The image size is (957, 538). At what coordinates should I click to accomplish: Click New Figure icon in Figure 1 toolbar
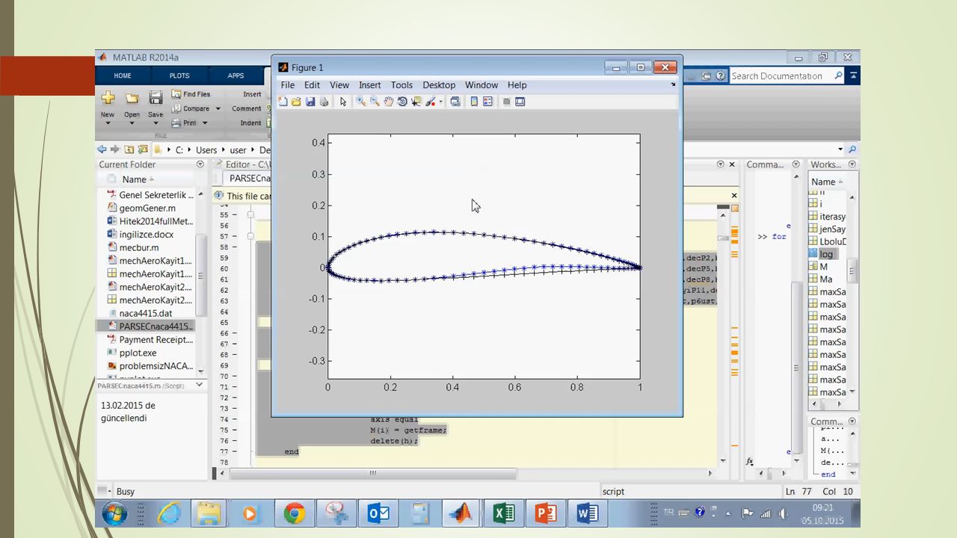point(283,102)
